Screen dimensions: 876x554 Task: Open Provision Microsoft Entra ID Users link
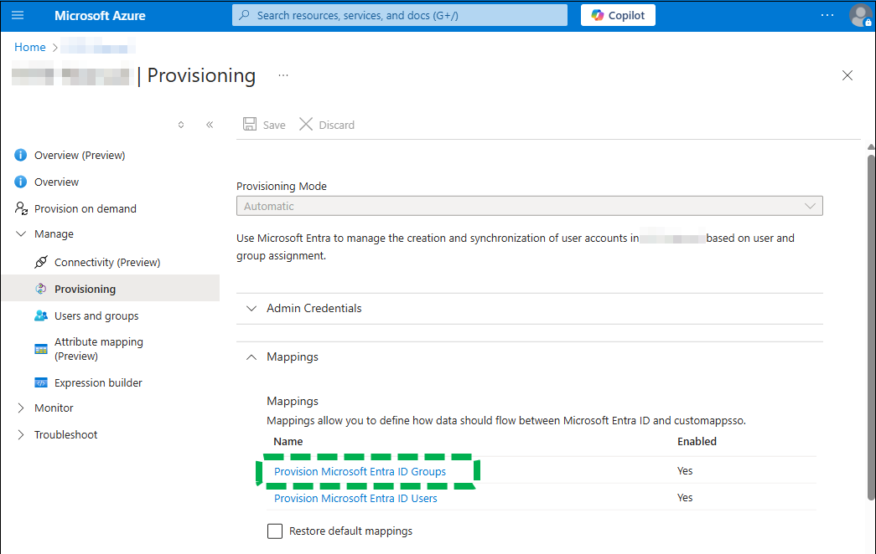pyautogui.click(x=355, y=498)
